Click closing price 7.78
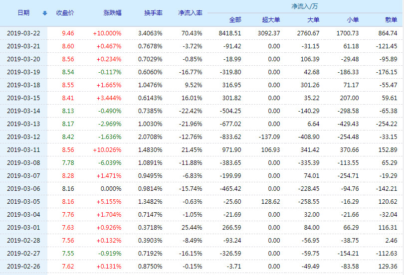Screen dimensions: 405x275 tap(68, 163)
